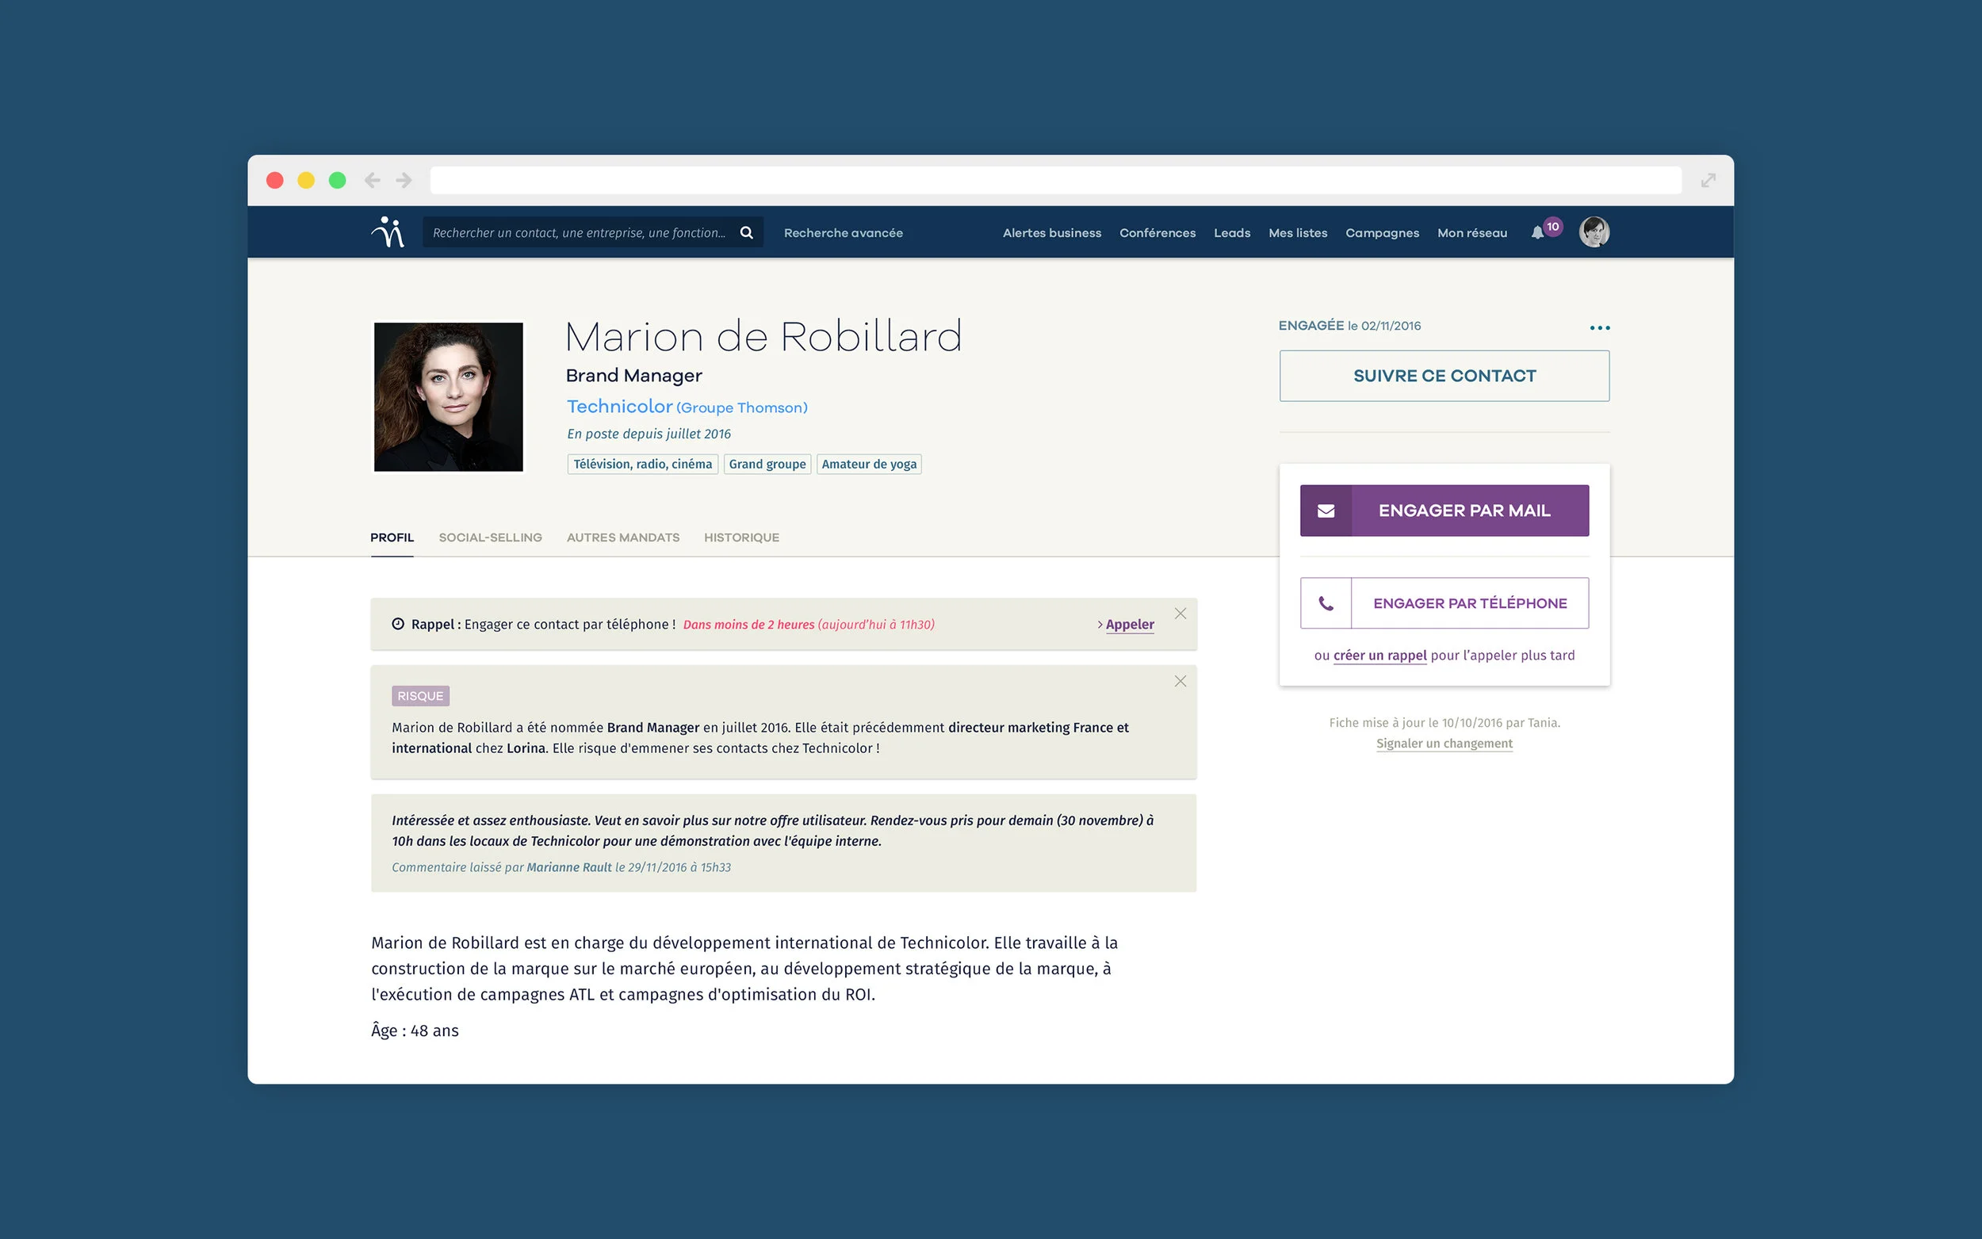This screenshot has height=1239, width=1982.
Task: Click SUIVRE CE CONTACT button
Action: pyautogui.click(x=1444, y=376)
